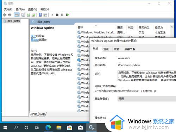Launch Microsoft Edge from taskbar
The height and width of the screenshot is (132, 176).
point(48,127)
